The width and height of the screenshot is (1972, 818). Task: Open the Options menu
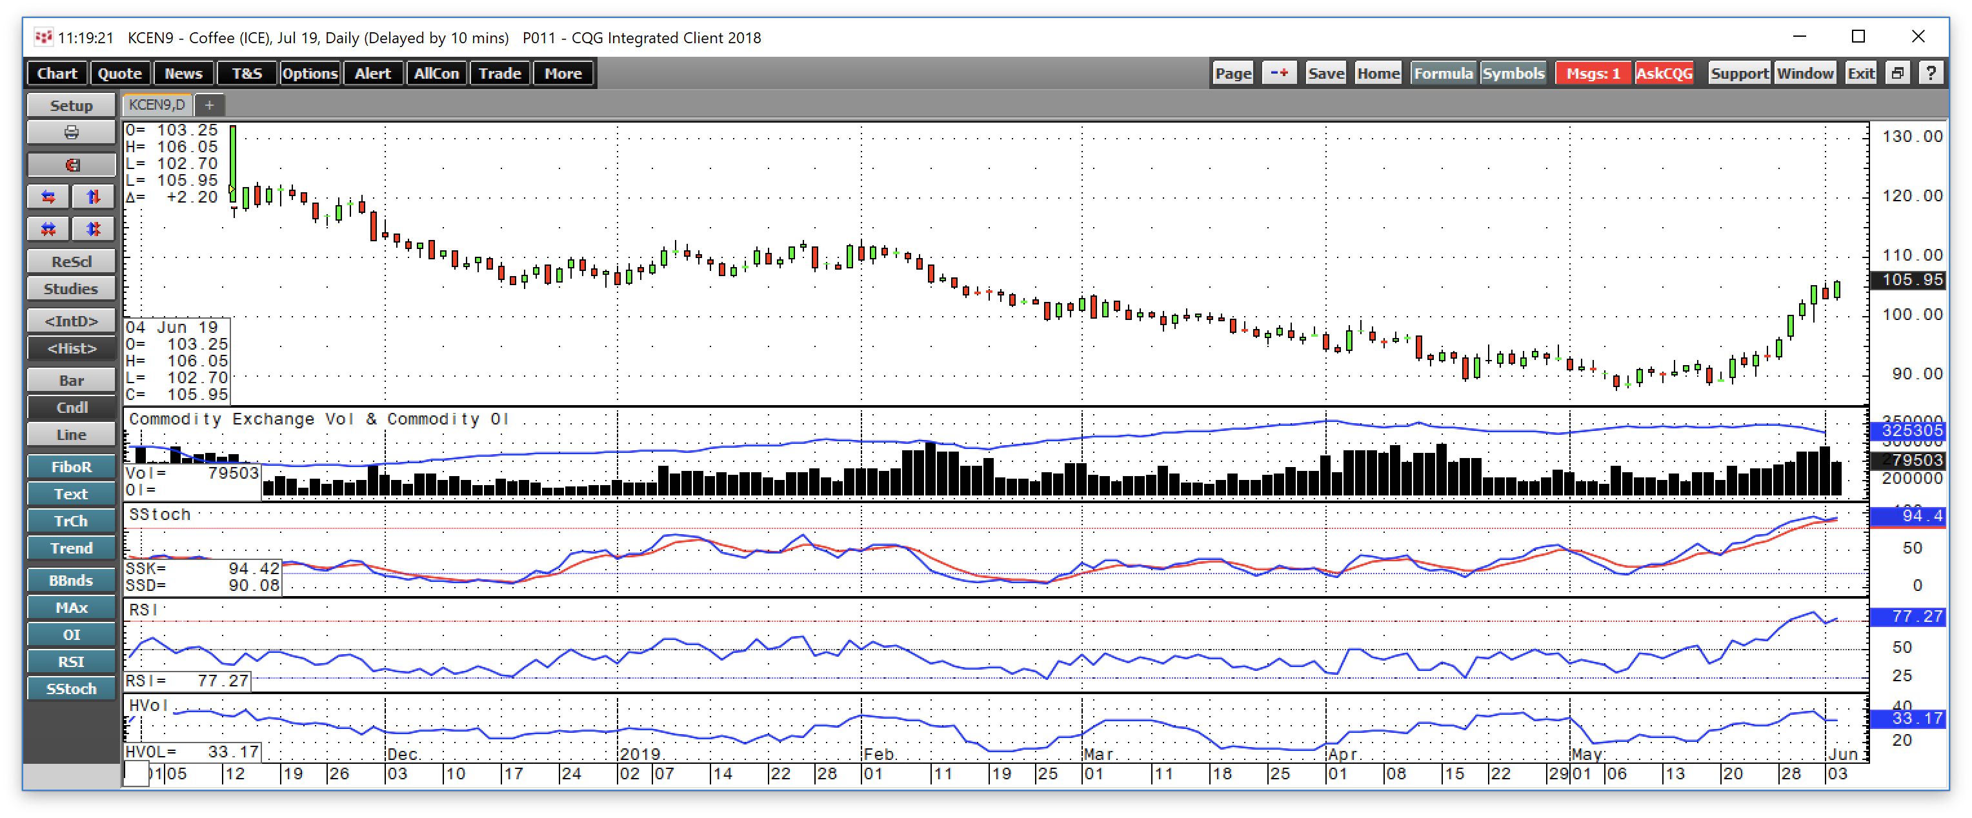[x=310, y=74]
